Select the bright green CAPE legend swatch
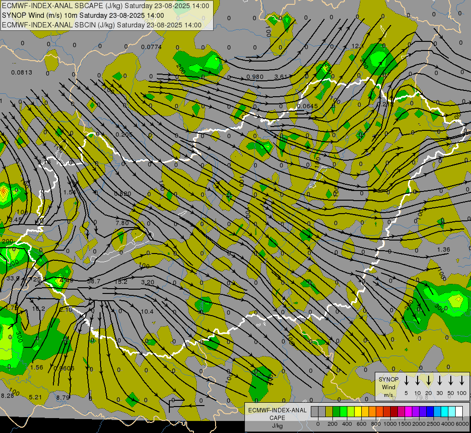Viewport: 471px width, 433px height. (344, 411)
